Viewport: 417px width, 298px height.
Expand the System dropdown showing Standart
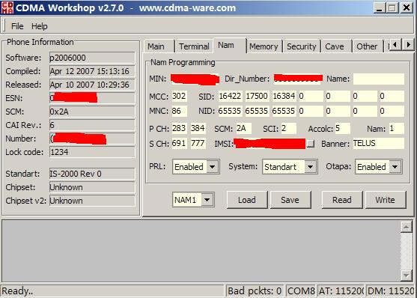311,167
